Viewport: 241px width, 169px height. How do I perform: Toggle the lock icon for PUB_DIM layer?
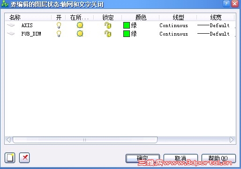[108, 34]
